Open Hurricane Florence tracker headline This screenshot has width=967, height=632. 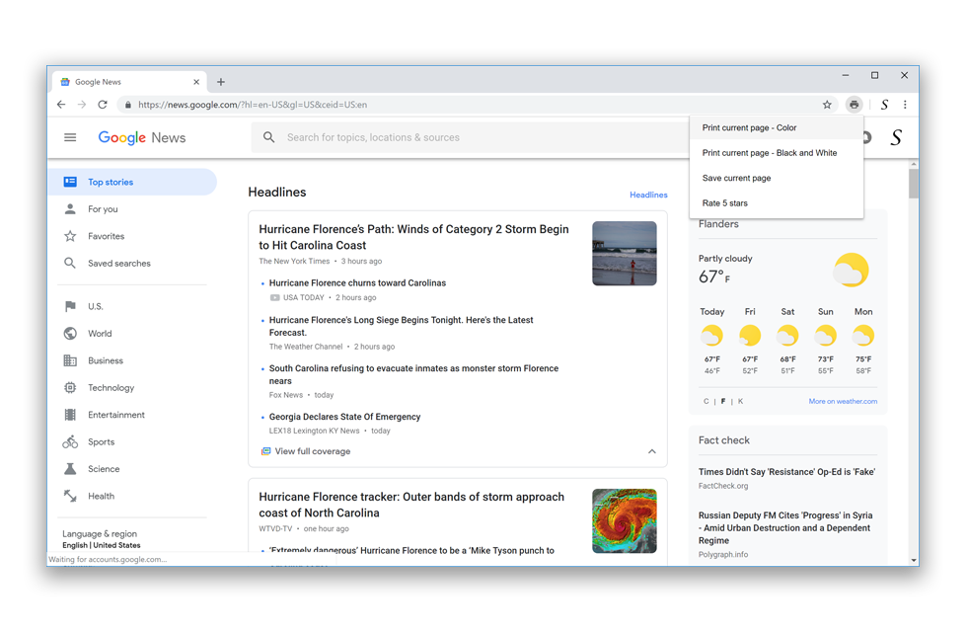(411, 505)
